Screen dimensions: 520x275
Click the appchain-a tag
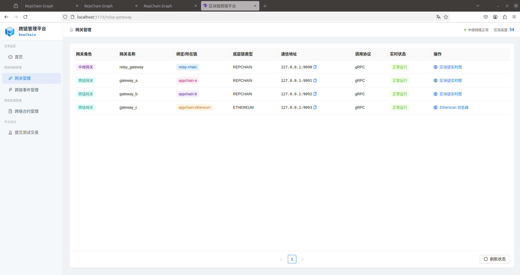pos(188,80)
